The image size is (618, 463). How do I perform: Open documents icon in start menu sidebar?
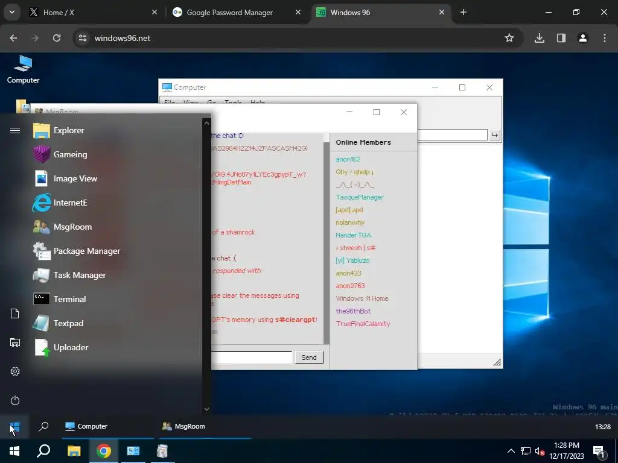pos(15,313)
